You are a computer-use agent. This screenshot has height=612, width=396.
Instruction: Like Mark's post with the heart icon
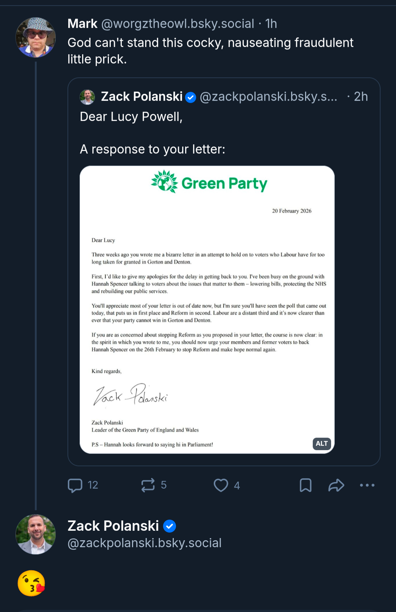(221, 485)
